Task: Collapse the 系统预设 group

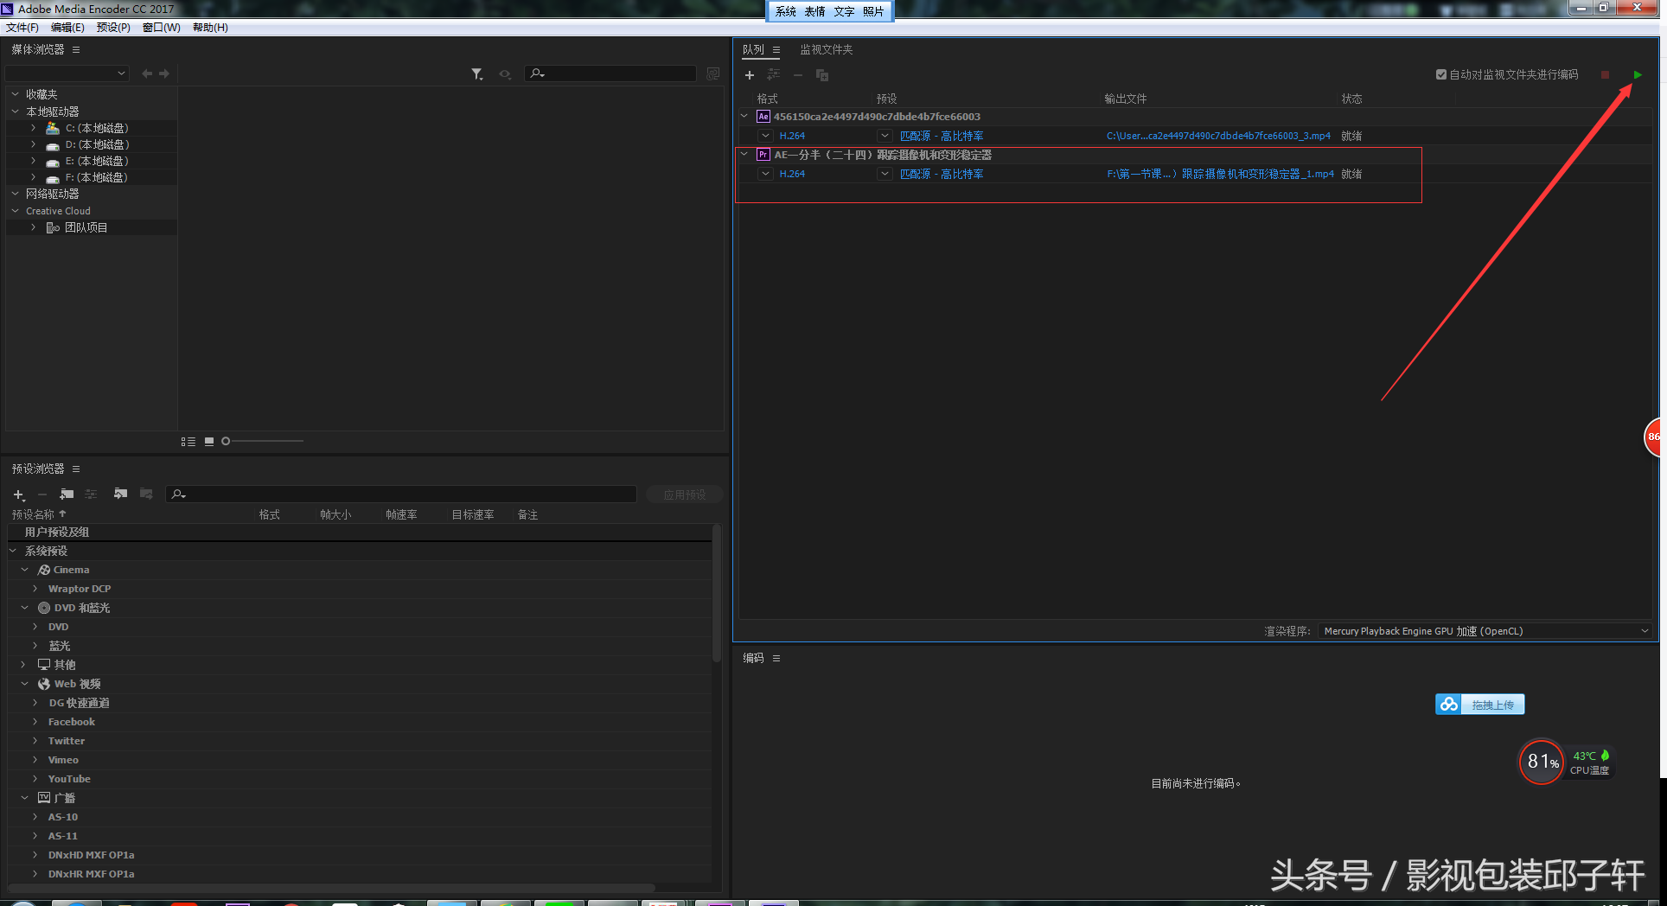Action: tap(13, 551)
